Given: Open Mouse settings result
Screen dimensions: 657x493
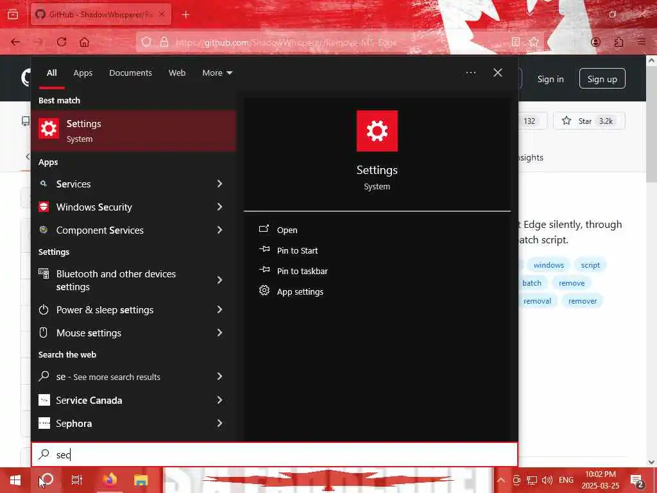Looking at the screenshot, I should [x=133, y=333].
